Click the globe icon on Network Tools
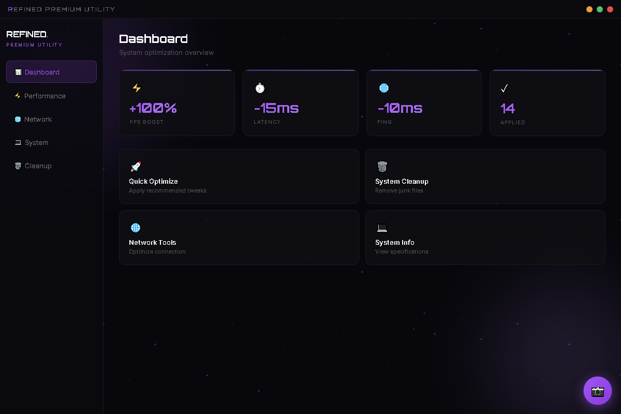This screenshot has width=621, height=414. point(136,228)
